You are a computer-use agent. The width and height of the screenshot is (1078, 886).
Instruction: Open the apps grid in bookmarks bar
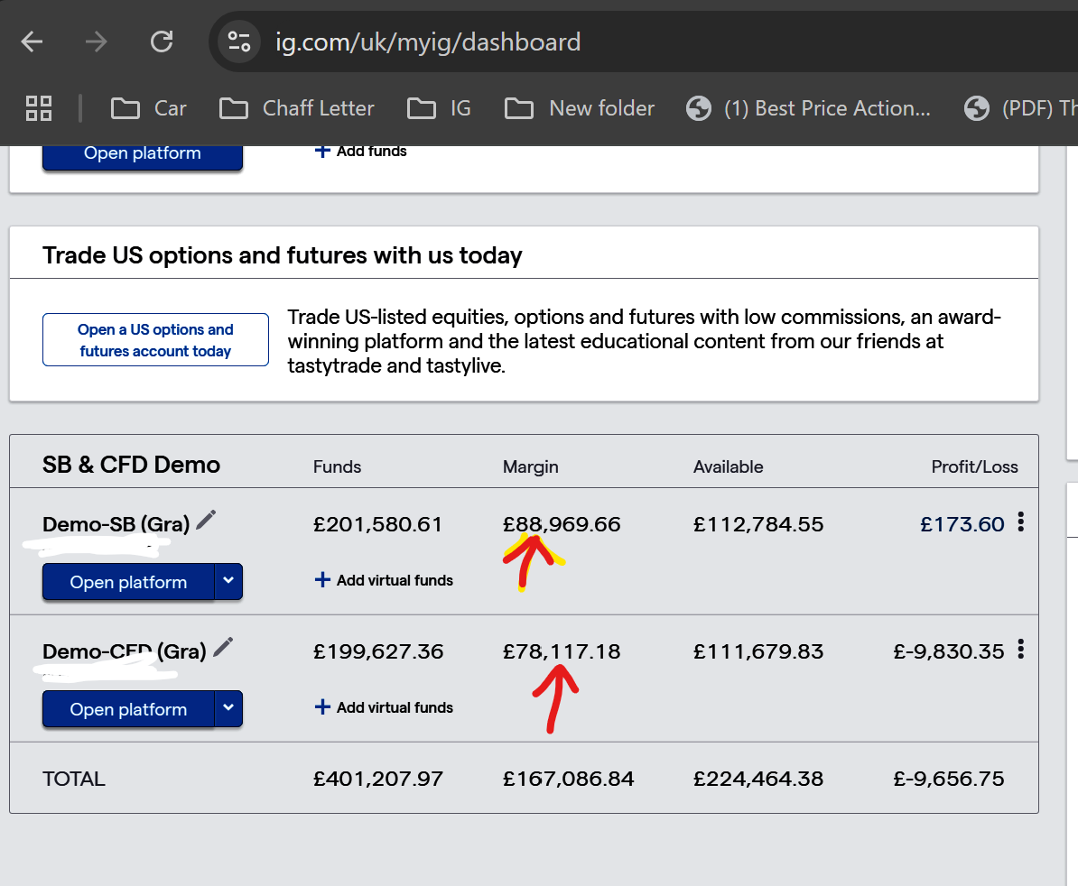39,108
